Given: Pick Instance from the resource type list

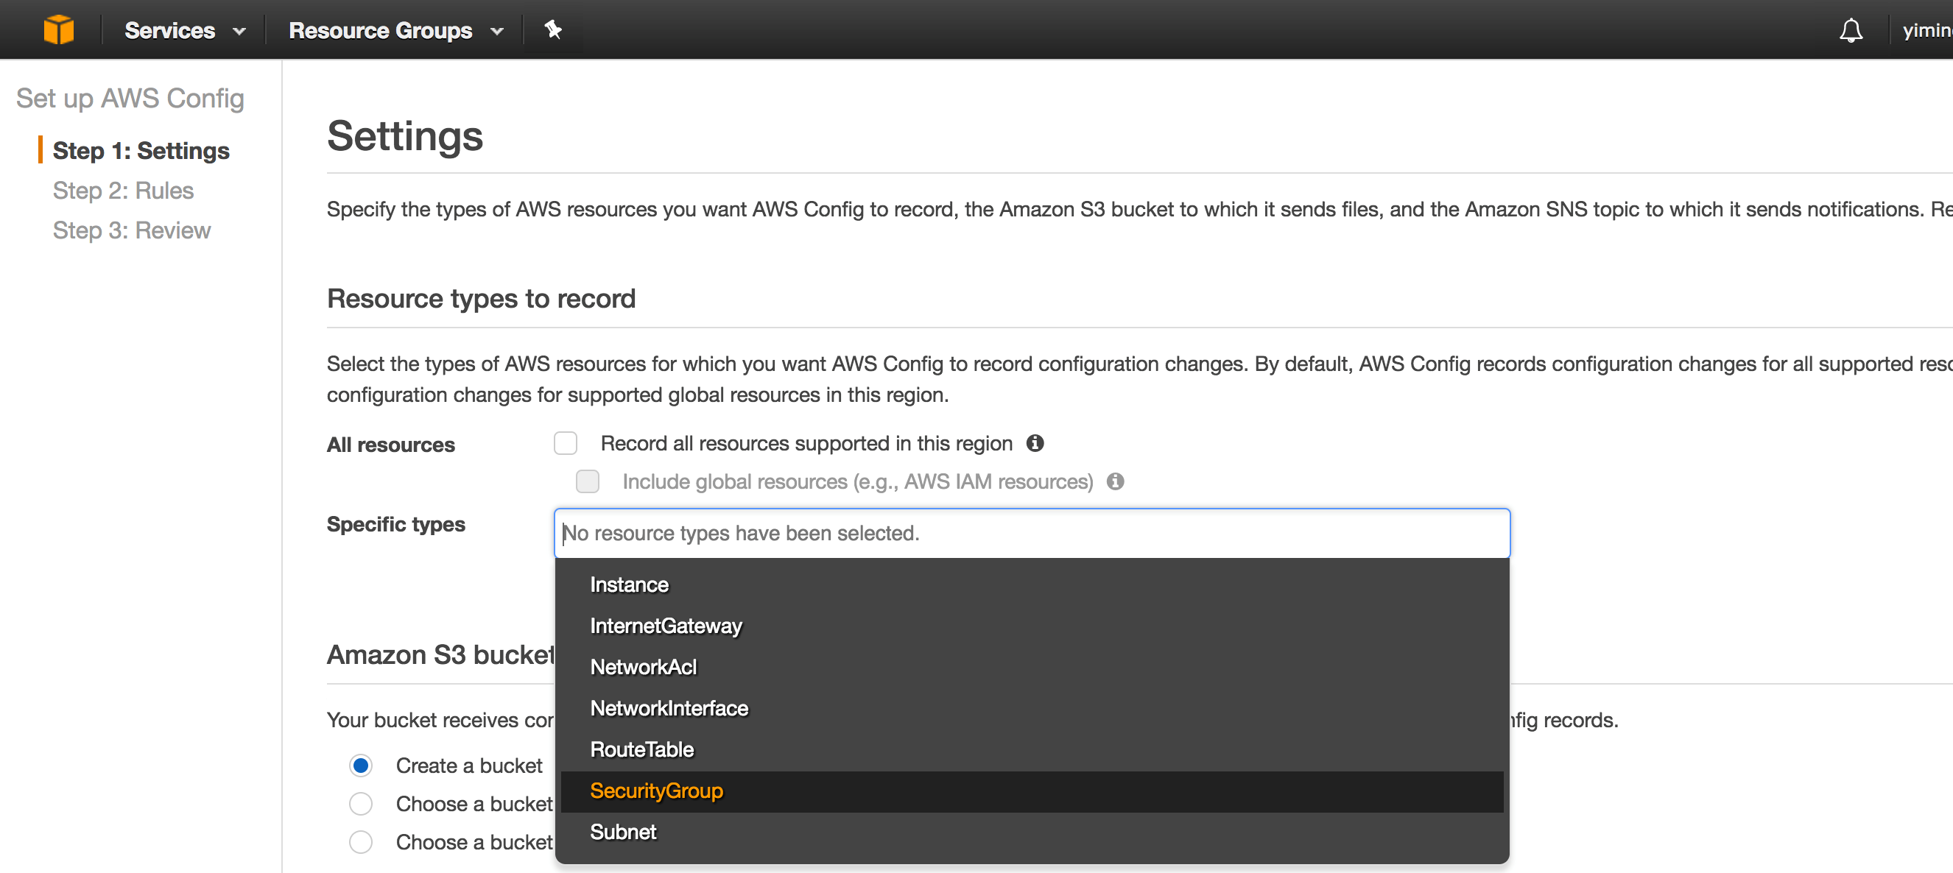Looking at the screenshot, I should (629, 585).
